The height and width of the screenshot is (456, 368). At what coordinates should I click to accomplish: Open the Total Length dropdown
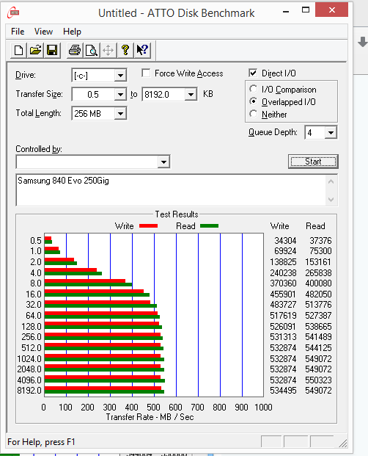120,113
